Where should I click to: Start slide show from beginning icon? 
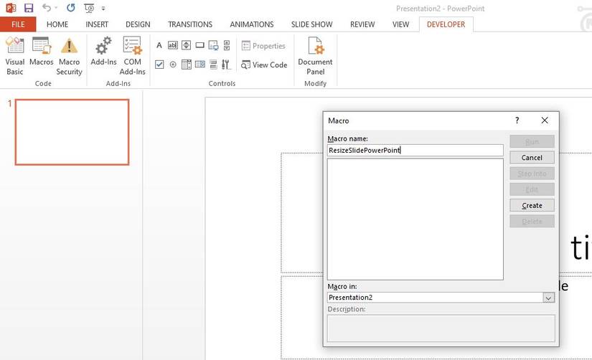(x=89, y=9)
